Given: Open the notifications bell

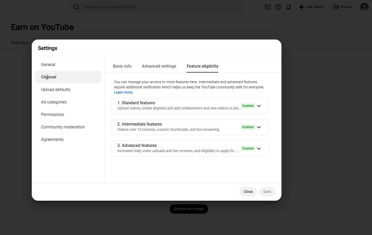Looking at the screenshot, I should click(x=288, y=7).
